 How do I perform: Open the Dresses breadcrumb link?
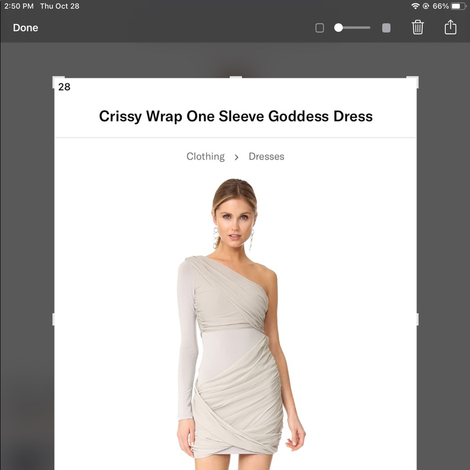point(266,156)
